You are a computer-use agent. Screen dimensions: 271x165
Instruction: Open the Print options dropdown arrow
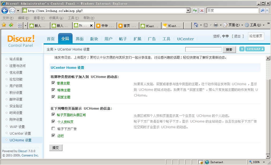(x=221, y=25)
